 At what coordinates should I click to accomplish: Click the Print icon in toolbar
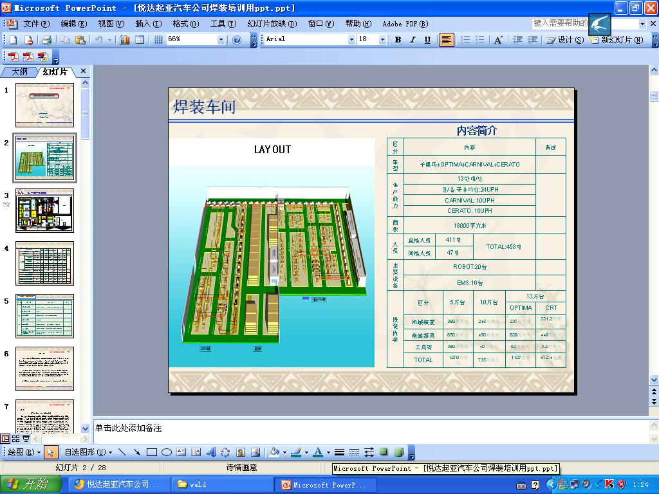point(46,39)
